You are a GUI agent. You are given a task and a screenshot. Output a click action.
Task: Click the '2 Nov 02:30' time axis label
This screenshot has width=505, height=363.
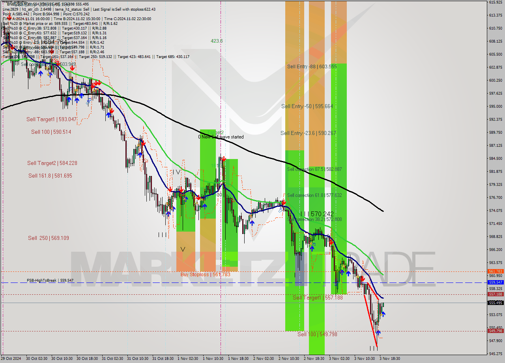(x=264, y=359)
